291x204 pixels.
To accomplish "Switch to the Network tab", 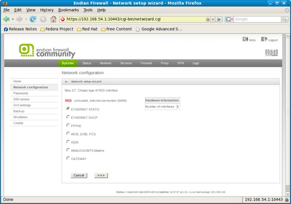I will (x=105, y=63).
